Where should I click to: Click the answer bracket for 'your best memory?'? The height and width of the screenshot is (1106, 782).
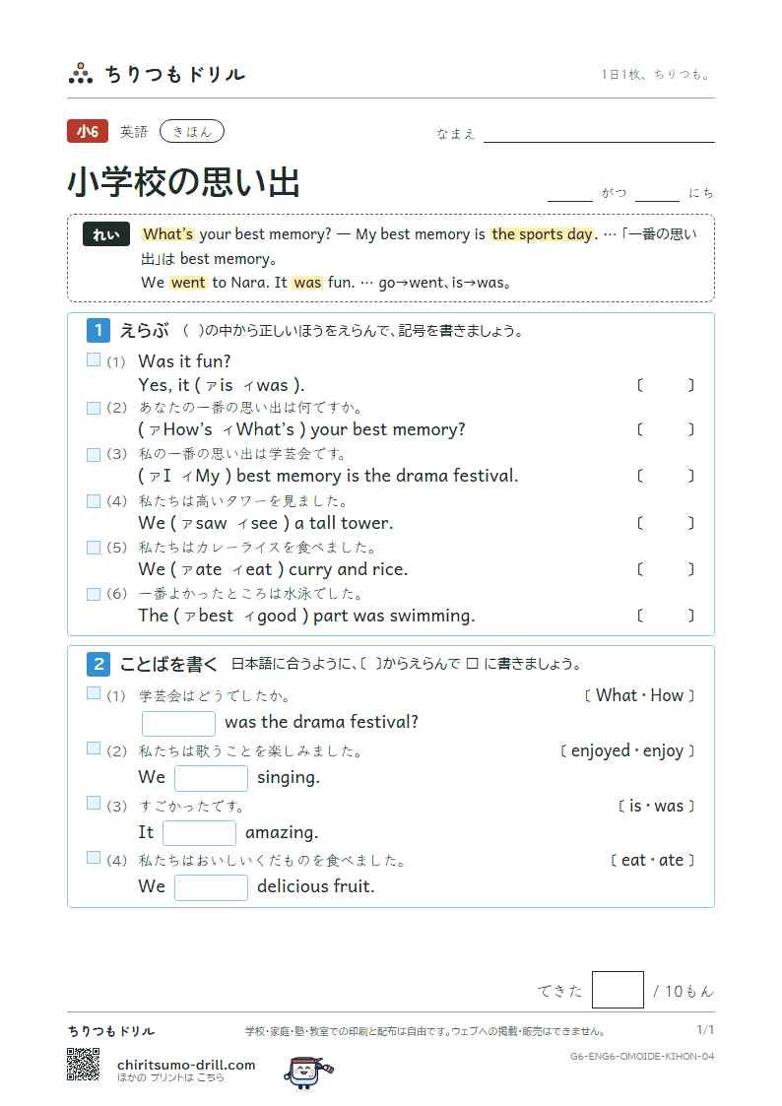(666, 429)
